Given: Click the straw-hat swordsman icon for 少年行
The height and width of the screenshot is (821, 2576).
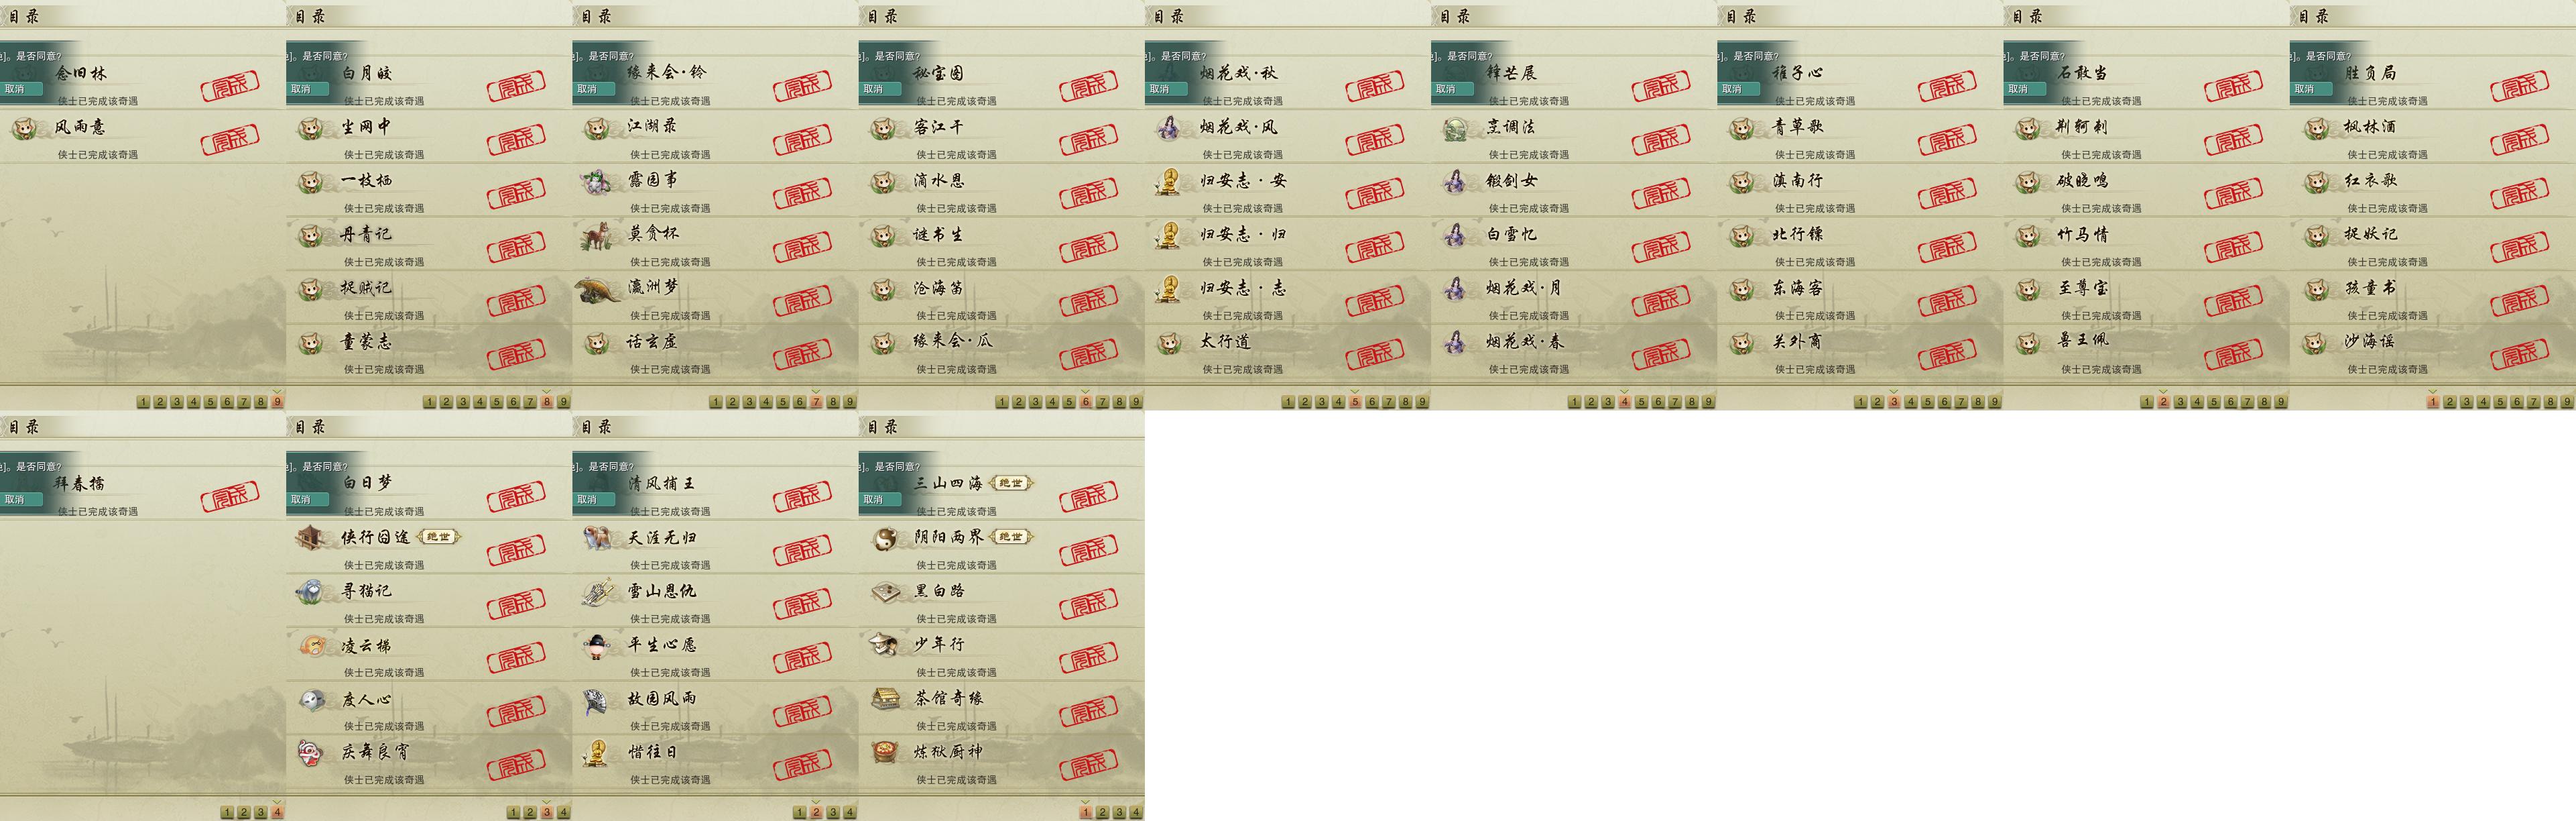Looking at the screenshot, I should pyautogui.click(x=884, y=645).
